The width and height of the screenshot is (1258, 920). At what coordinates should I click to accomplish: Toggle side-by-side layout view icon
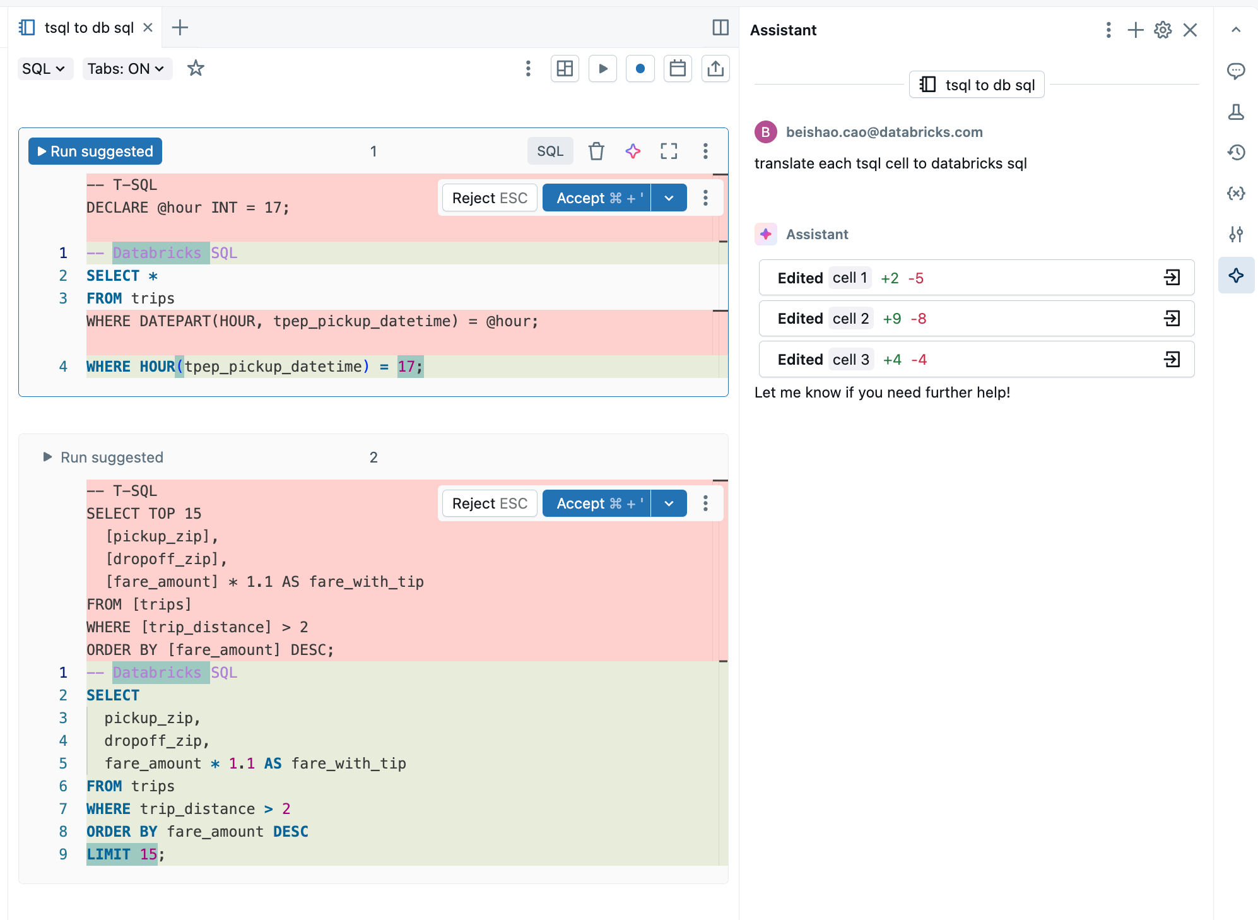pos(720,28)
